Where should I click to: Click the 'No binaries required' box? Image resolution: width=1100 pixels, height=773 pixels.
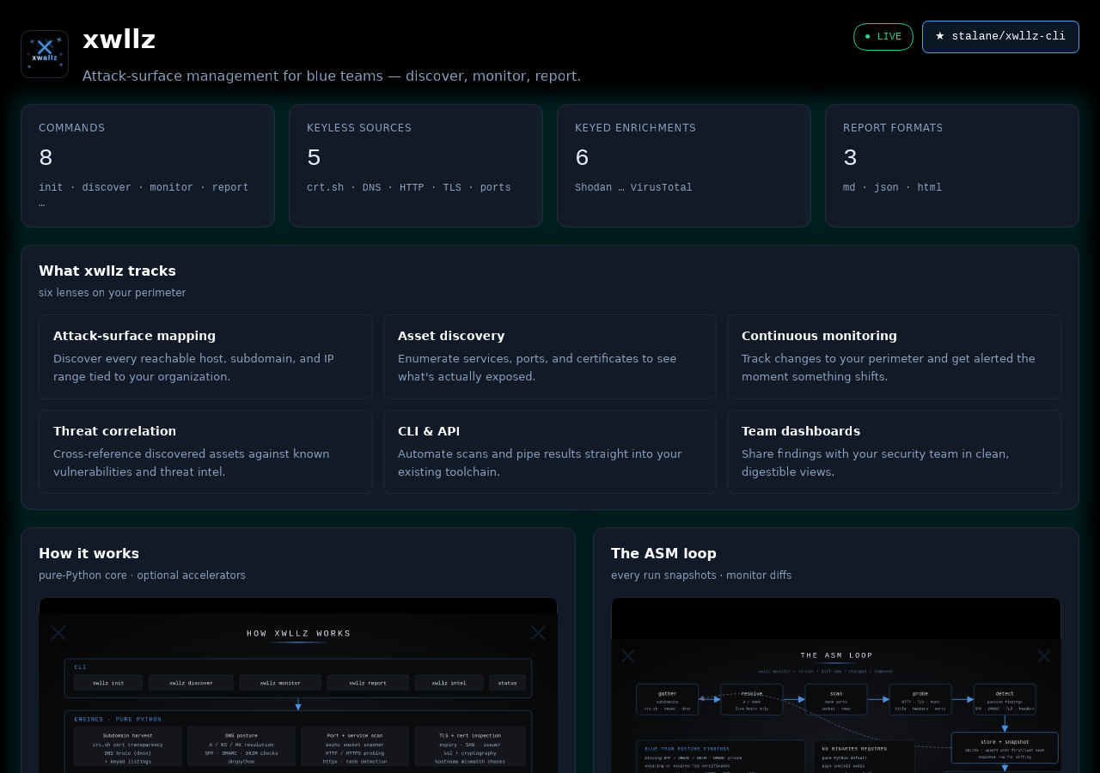(x=865, y=757)
